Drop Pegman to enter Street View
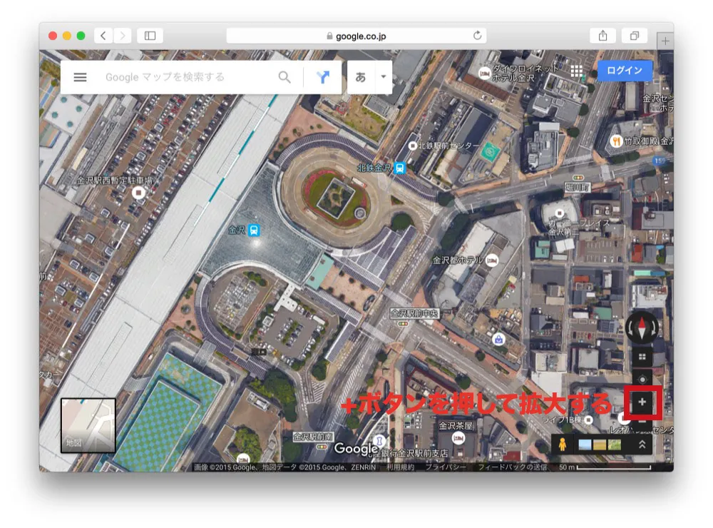Viewport: 713px width, 528px height. (x=563, y=445)
